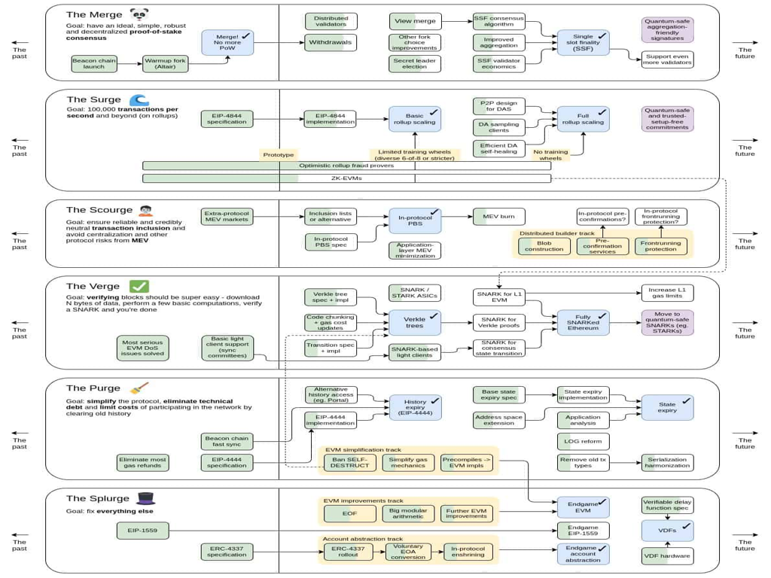Toggle the checkmark on the VDFs box
Screen dimensions: 771x578
[686, 525]
